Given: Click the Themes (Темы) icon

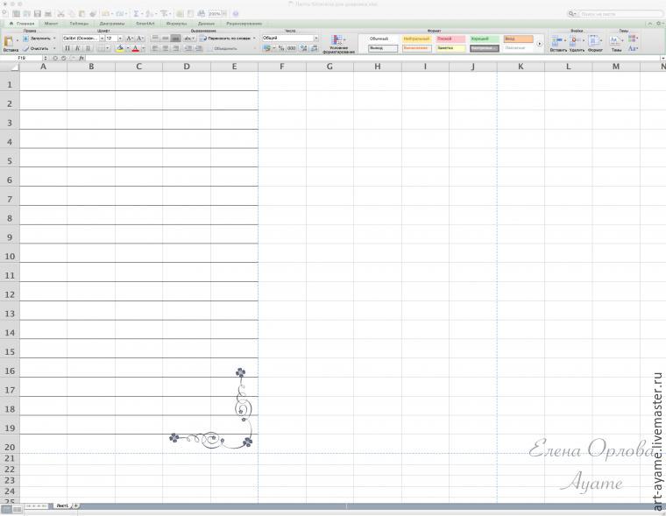Looking at the screenshot, I should [616, 40].
